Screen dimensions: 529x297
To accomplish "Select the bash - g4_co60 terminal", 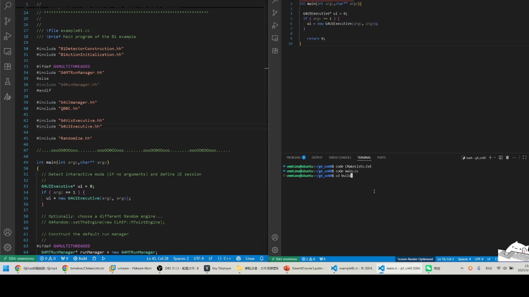I will coord(473,157).
